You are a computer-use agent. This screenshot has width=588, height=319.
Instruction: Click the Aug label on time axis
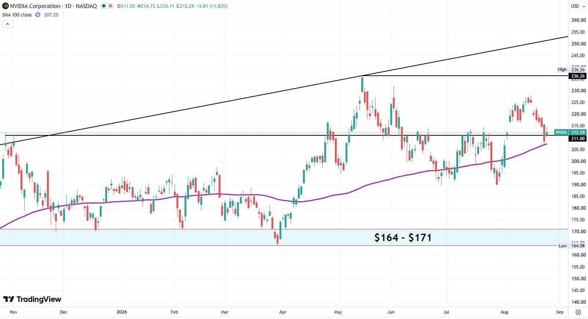(504, 312)
